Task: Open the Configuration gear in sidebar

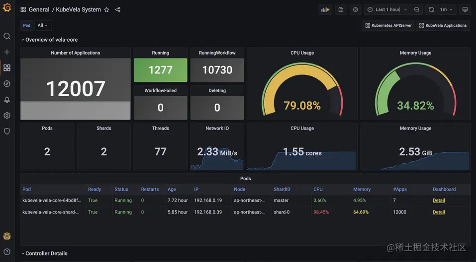Action: pyautogui.click(x=6, y=116)
